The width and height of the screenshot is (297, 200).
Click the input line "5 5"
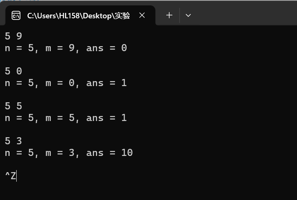point(13,106)
